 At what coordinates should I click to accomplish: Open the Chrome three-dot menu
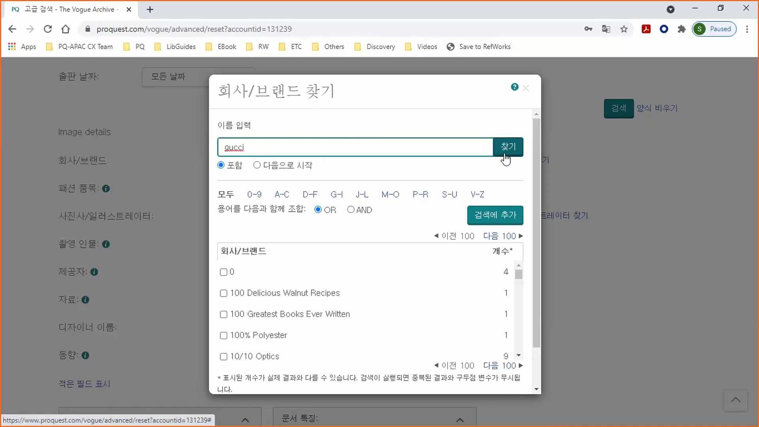coord(747,29)
